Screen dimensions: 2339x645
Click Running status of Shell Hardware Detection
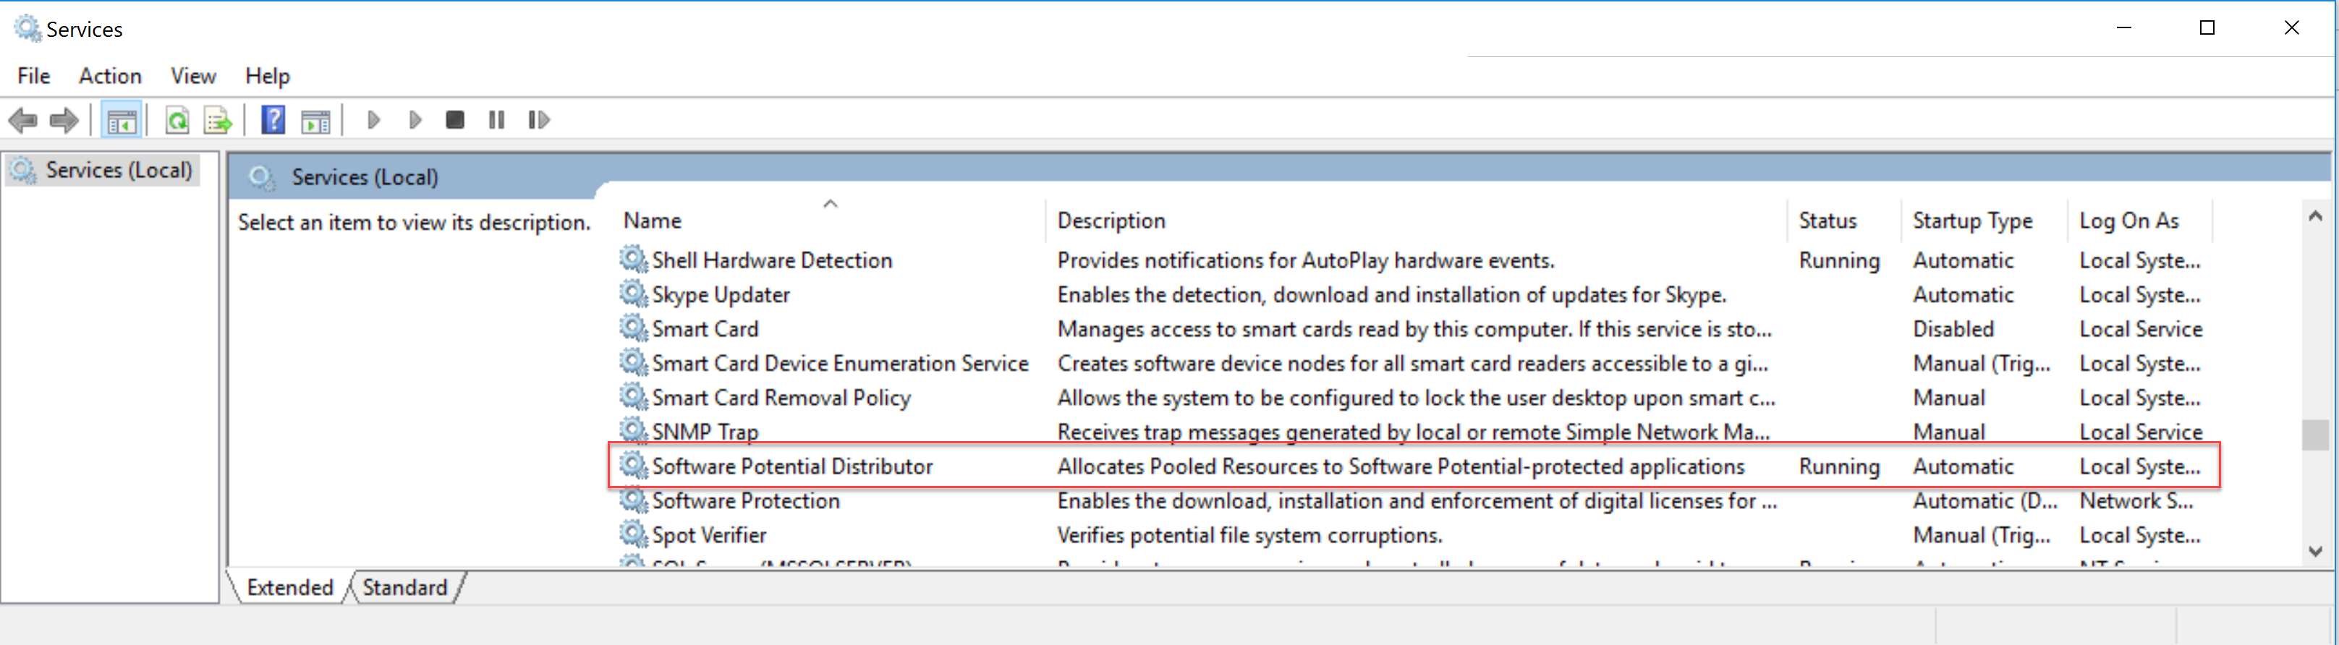(x=1838, y=260)
